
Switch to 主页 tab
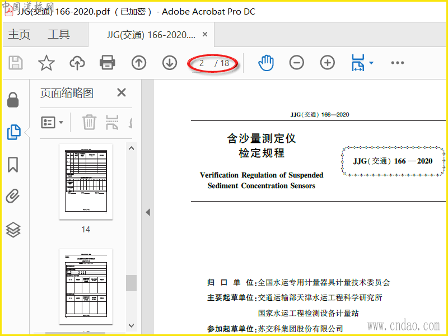coord(19,34)
